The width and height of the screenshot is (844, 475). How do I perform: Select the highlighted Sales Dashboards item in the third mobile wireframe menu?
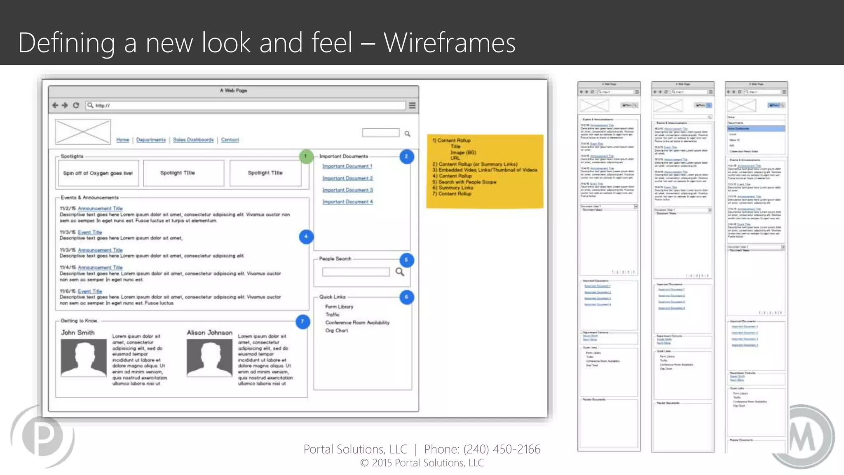pyautogui.click(x=756, y=129)
